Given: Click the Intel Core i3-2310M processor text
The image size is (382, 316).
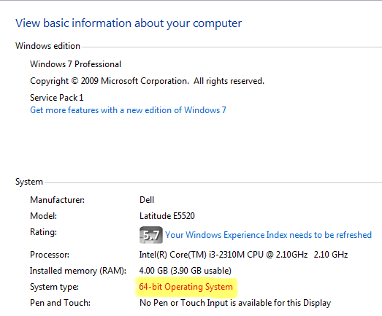Looking at the screenshot, I should coord(243,255).
